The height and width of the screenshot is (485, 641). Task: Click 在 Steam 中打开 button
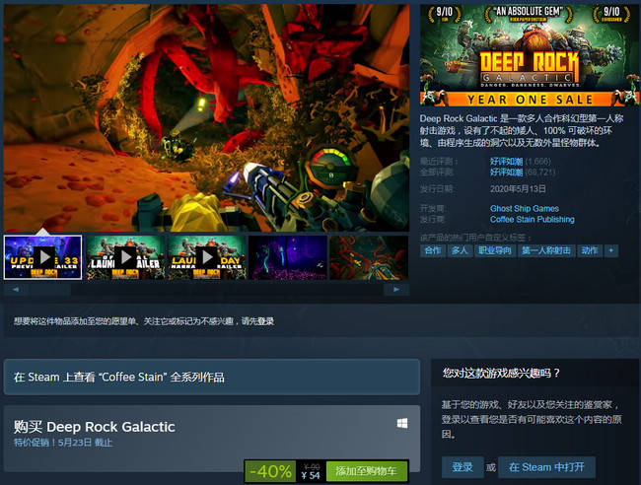546,467
